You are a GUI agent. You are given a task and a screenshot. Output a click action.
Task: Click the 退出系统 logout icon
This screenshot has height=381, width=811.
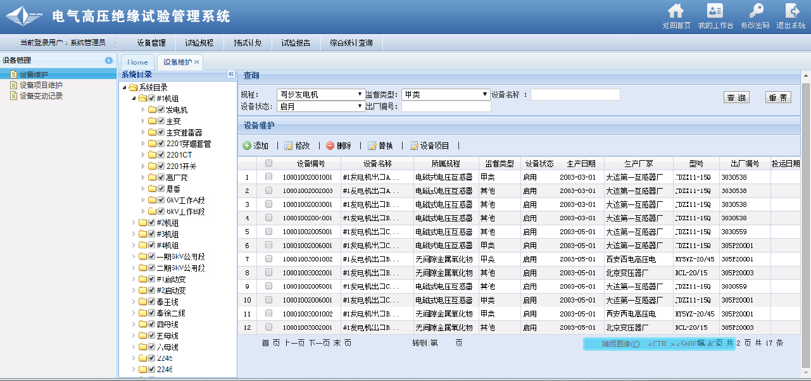tap(791, 11)
